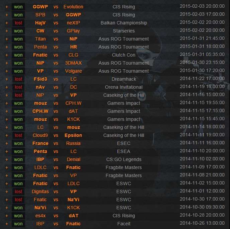Expand the Titan vs NiP row plus sign
The height and width of the screenshot is (229, 230).
(x=7, y=39)
